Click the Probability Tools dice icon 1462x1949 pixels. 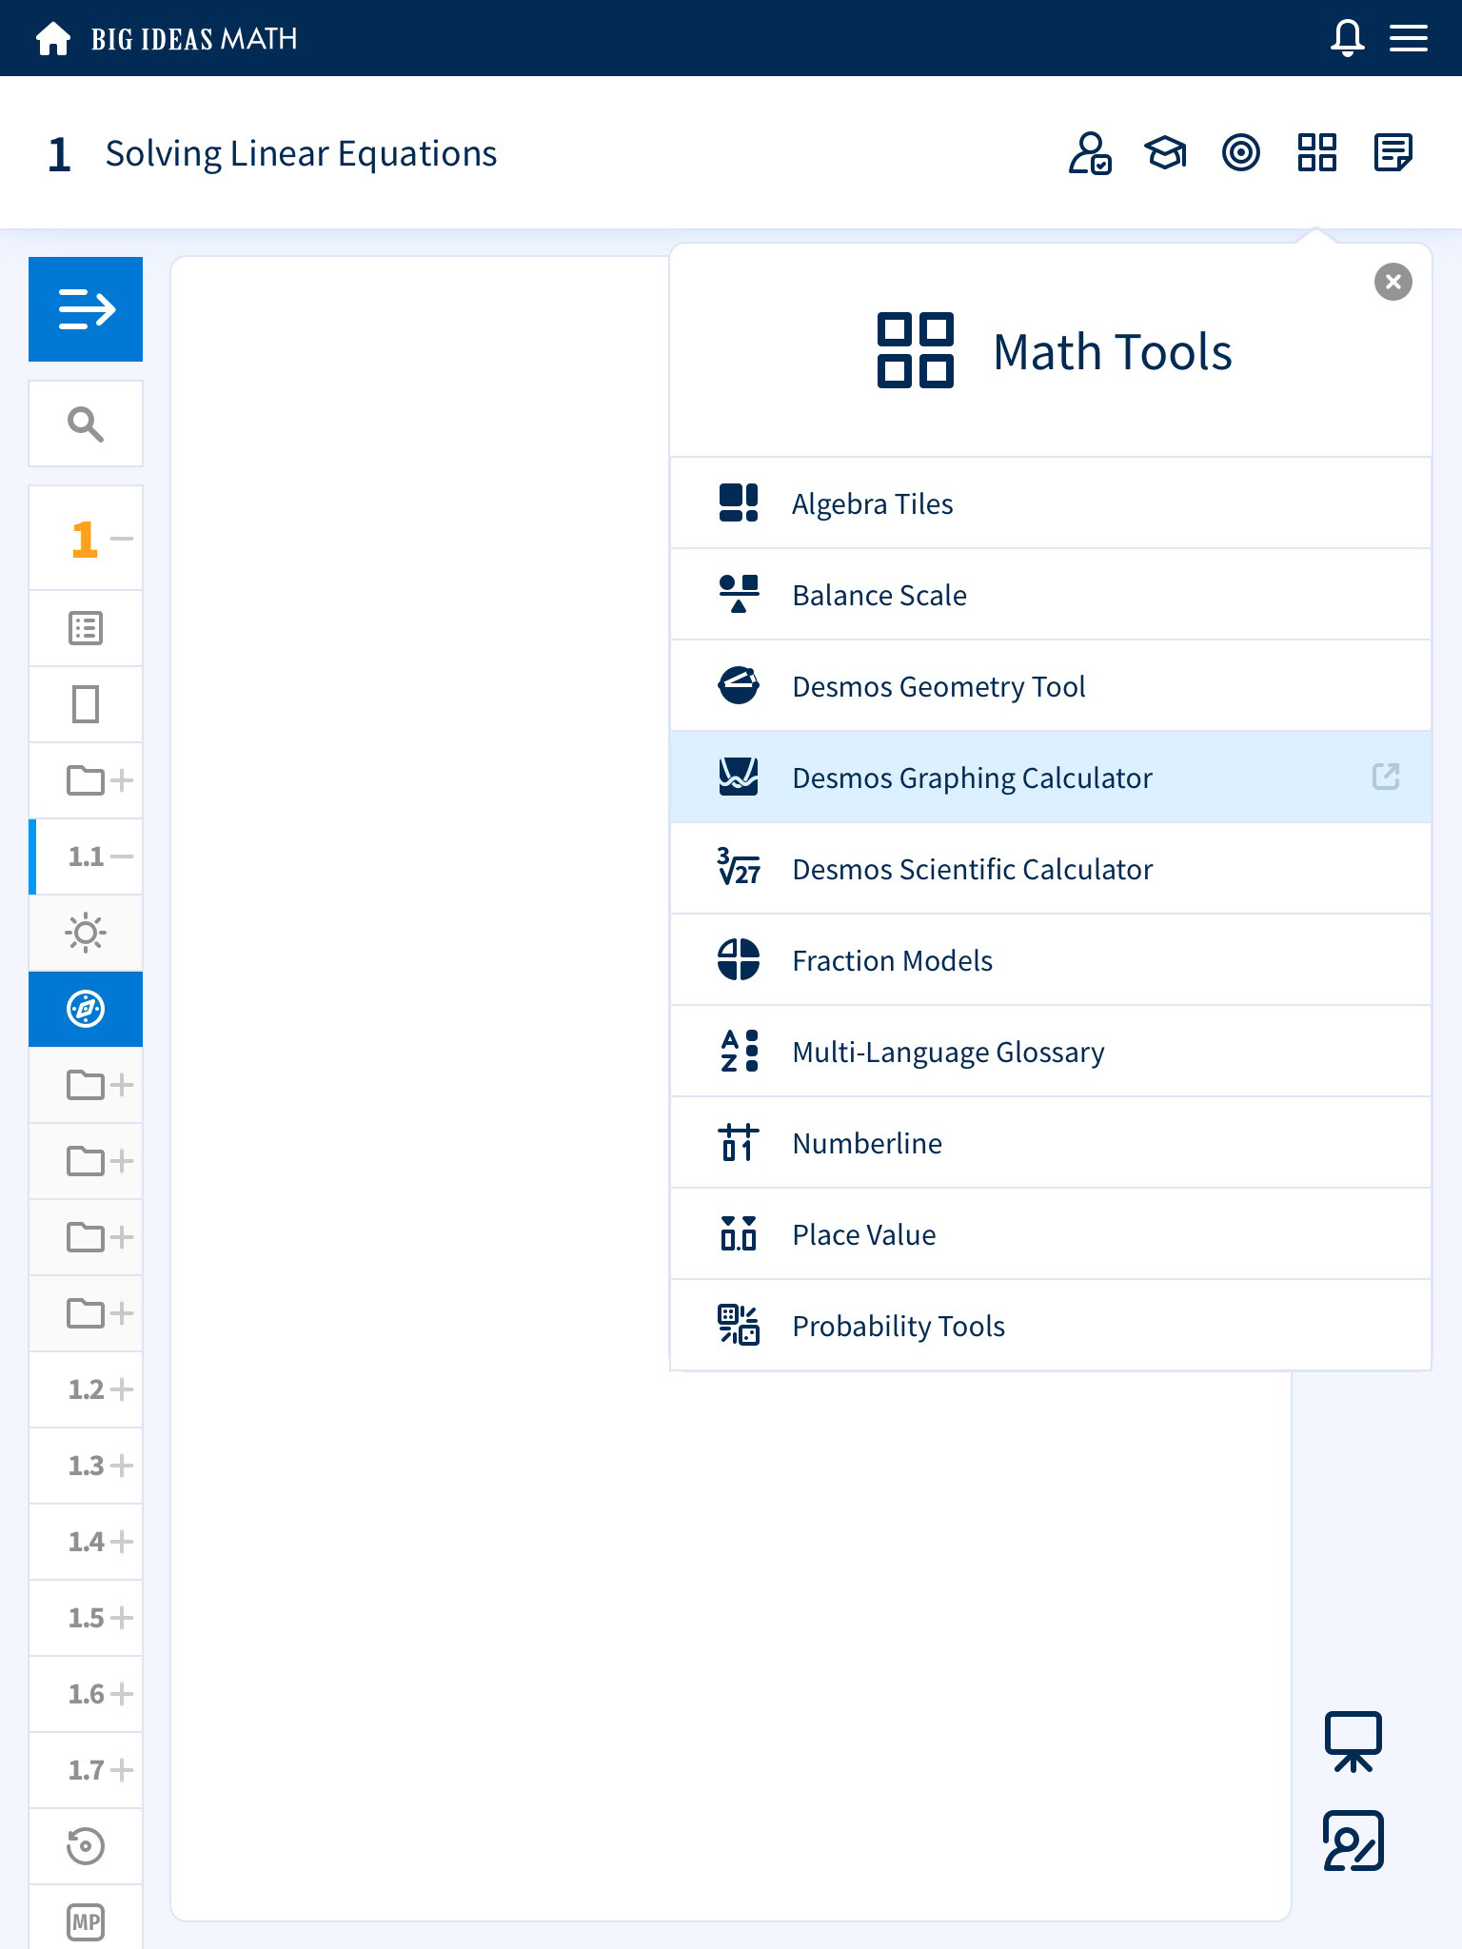[x=739, y=1325]
